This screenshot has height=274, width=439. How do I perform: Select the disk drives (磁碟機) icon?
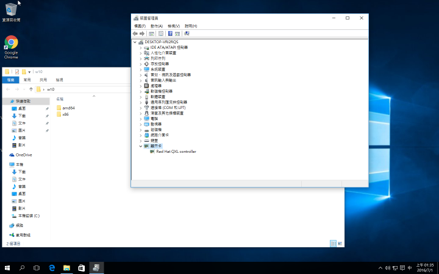pyautogui.click(x=146, y=130)
